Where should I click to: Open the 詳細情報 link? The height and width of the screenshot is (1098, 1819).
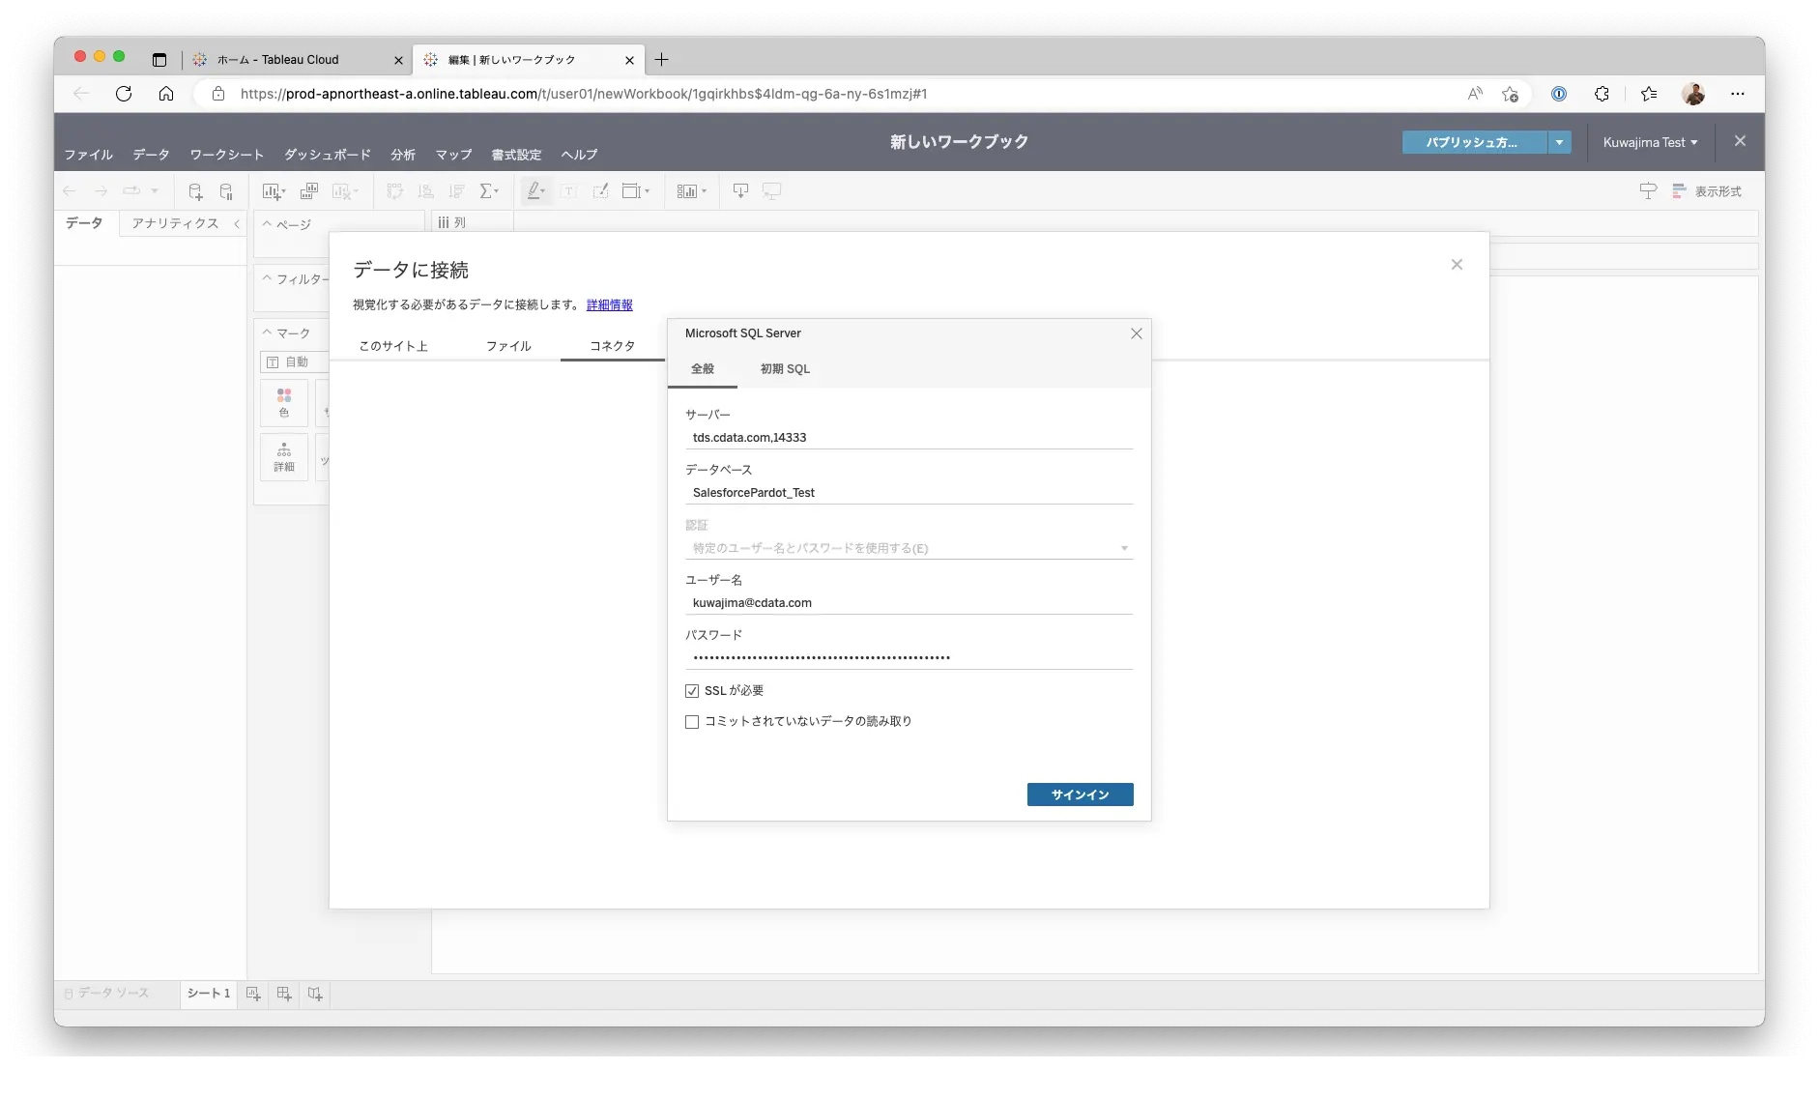[x=610, y=304]
